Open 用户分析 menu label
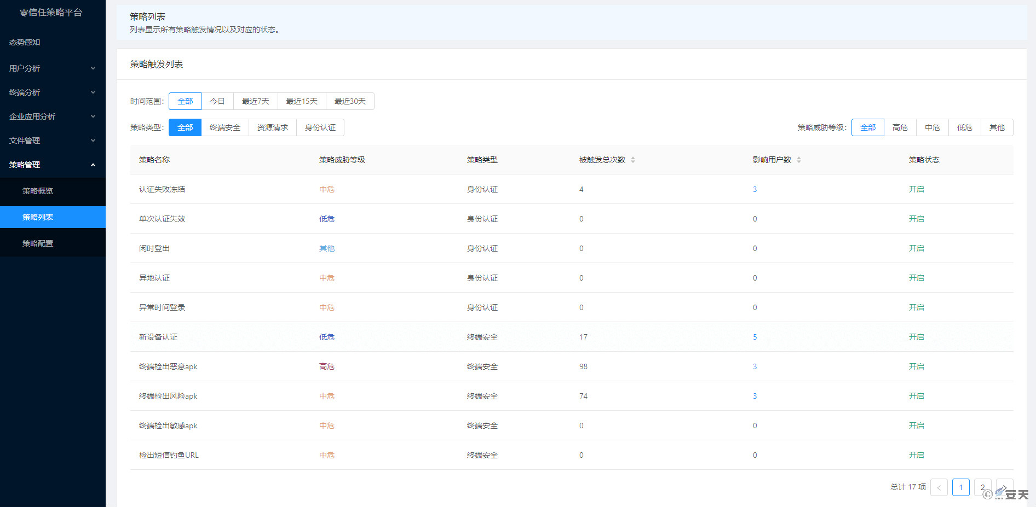 tap(25, 68)
